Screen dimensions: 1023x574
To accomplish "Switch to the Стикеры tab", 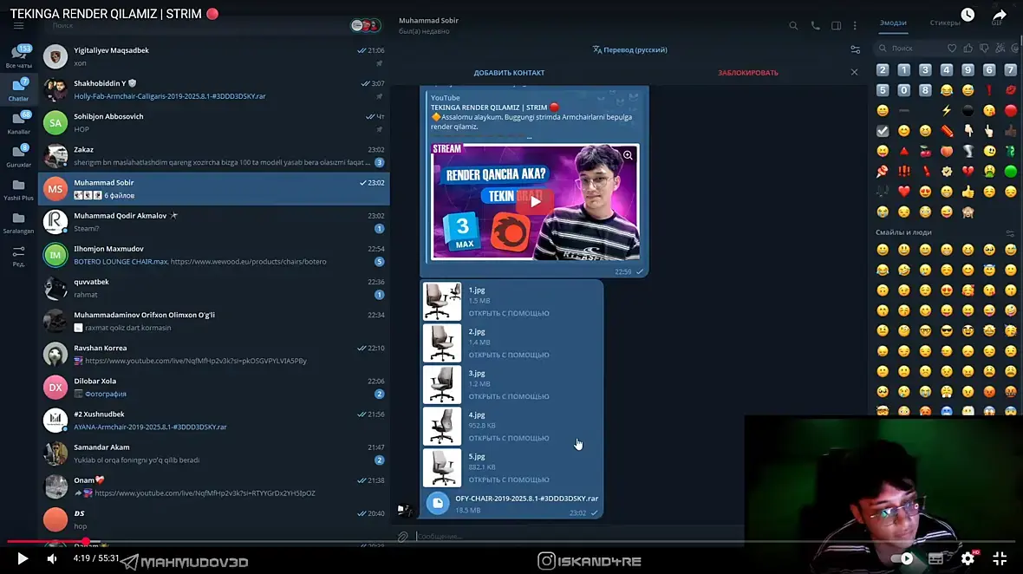I will pos(945,23).
